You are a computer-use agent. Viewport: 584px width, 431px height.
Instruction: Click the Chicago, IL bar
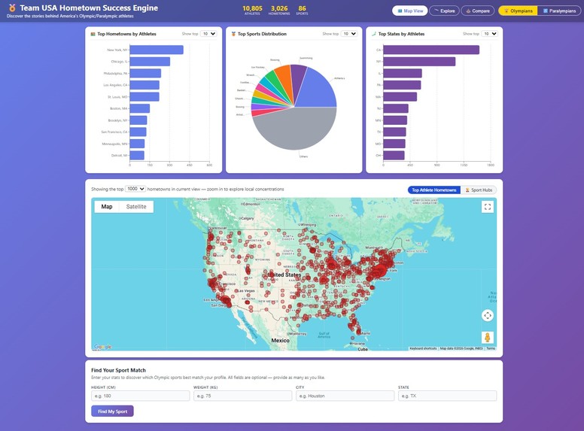[x=150, y=62]
